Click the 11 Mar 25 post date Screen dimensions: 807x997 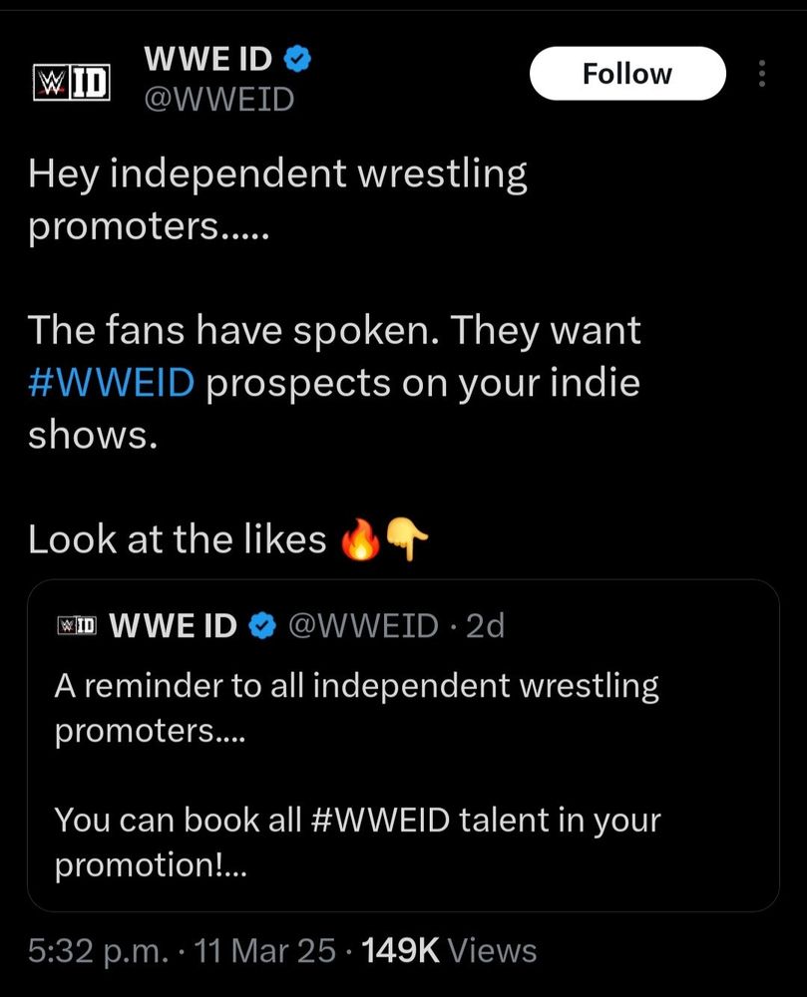(x=266, y=951)
